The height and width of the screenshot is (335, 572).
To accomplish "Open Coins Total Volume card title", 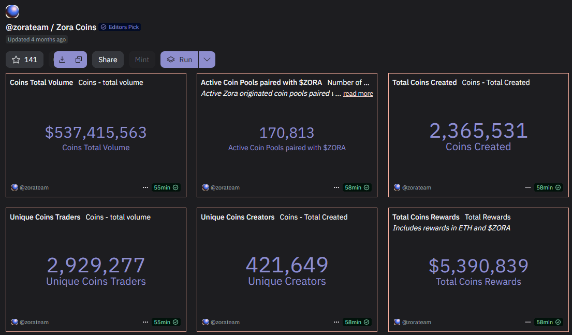I will pos(41,82).
